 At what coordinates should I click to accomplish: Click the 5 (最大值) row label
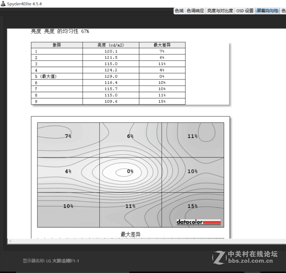[x=46, y=76]
